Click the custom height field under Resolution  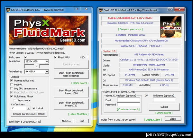[44, 66]
